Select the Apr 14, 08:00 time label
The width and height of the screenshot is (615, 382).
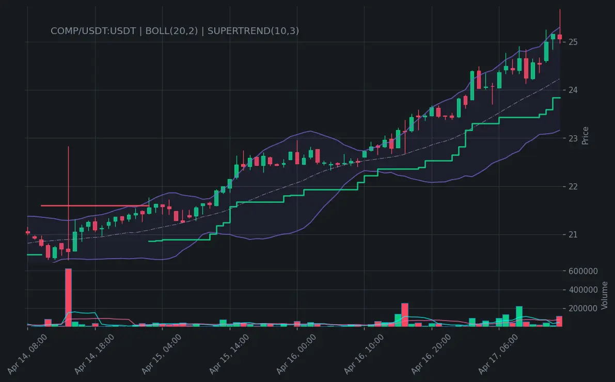point(27,355)
